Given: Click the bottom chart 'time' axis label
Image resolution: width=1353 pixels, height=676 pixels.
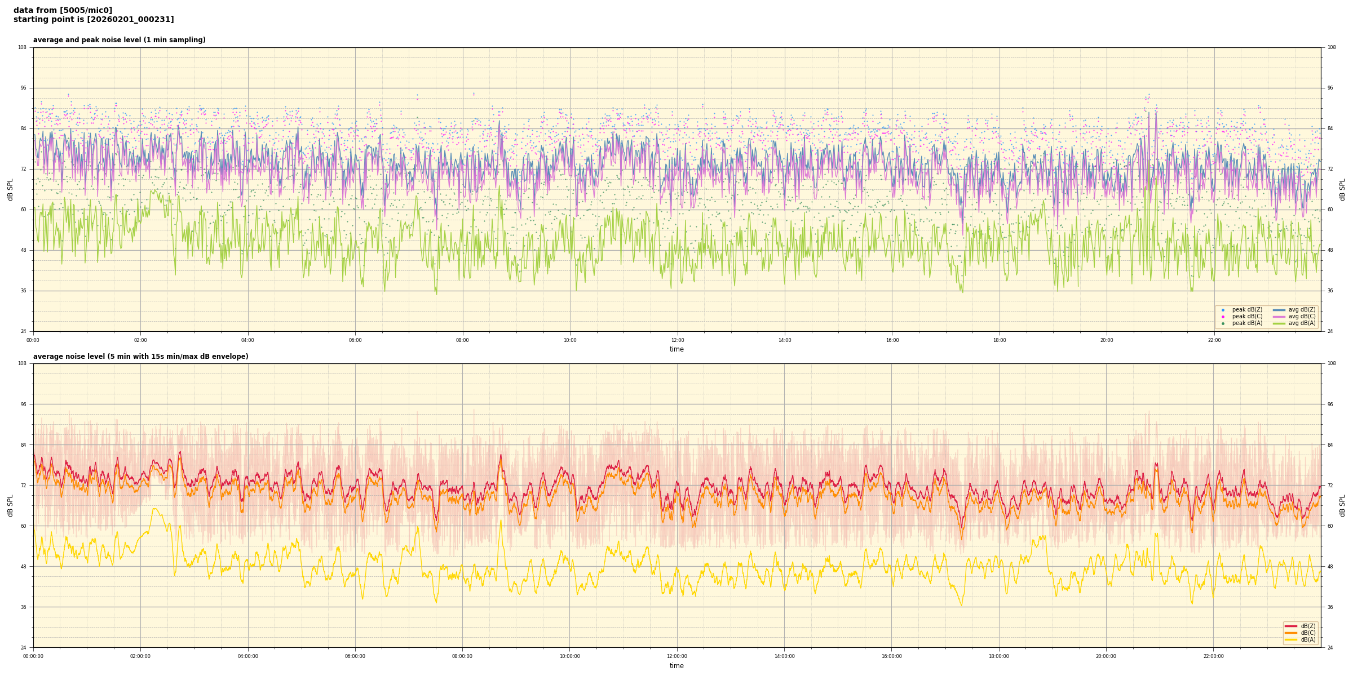Looking at the screenshot, I should click(676, 666).
